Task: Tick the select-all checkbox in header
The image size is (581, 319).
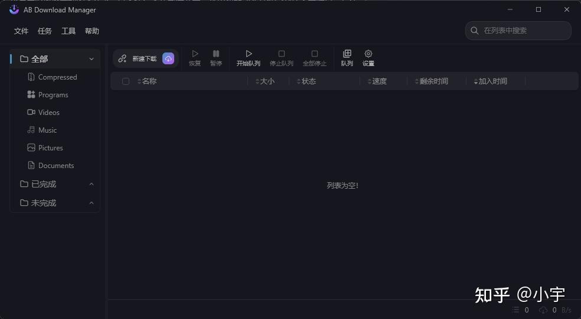Action: (126, 81)
